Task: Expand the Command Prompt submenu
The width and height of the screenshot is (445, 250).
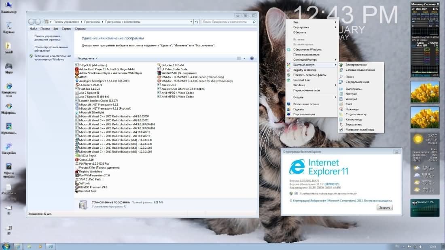Action: coord(312,59)
